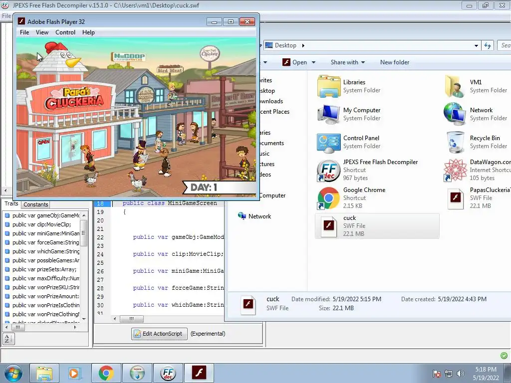Click the green status check icon
The image size is (511, 383).
504,355
